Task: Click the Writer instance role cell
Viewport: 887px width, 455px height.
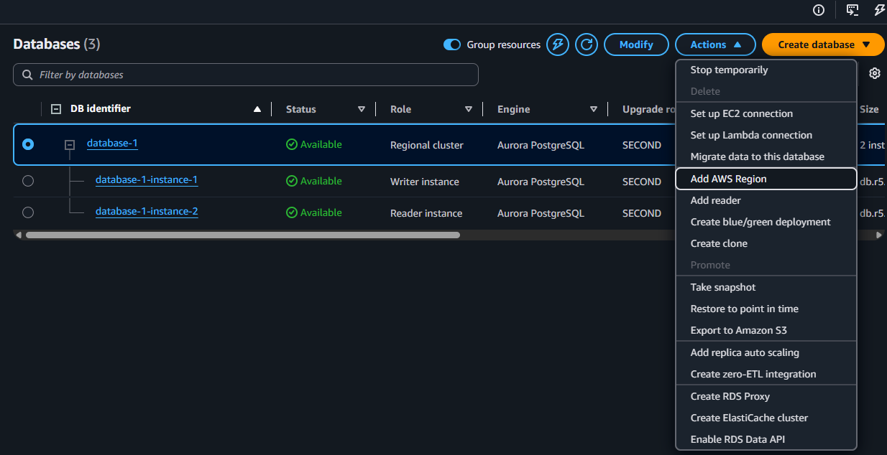Action: (425, 182)
